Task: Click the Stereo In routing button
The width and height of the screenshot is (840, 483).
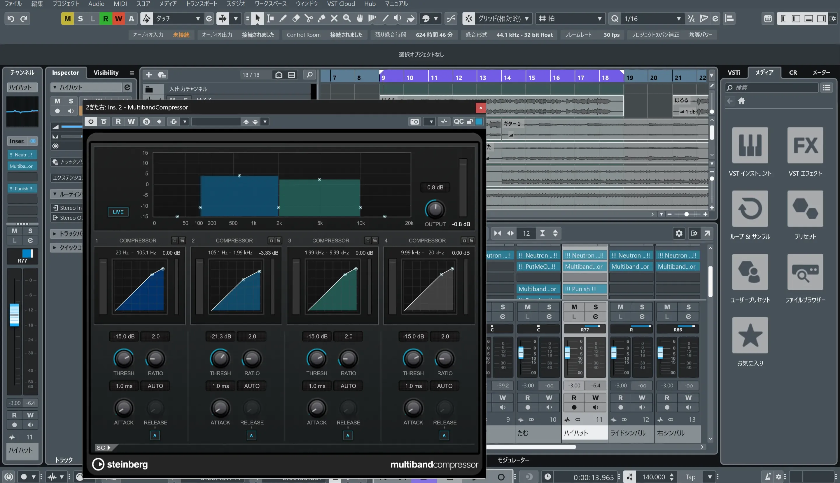Action: pos(67,208)
